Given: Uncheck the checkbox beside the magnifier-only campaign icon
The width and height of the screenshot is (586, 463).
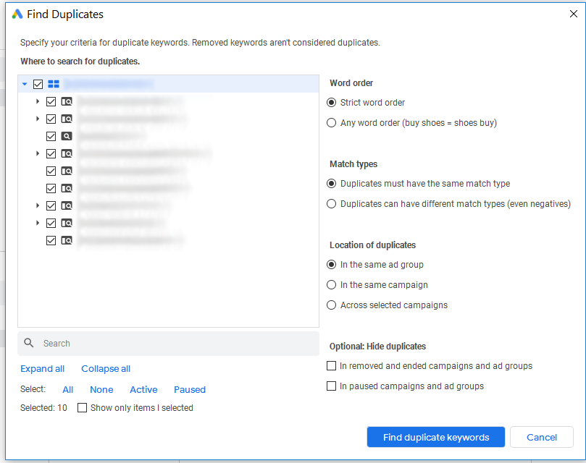Looking at the screenshot, I should click(x=51, y=136).
